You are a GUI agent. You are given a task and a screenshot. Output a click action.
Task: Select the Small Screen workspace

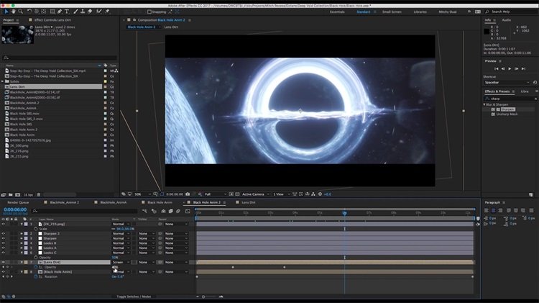[x=392, y=12]
